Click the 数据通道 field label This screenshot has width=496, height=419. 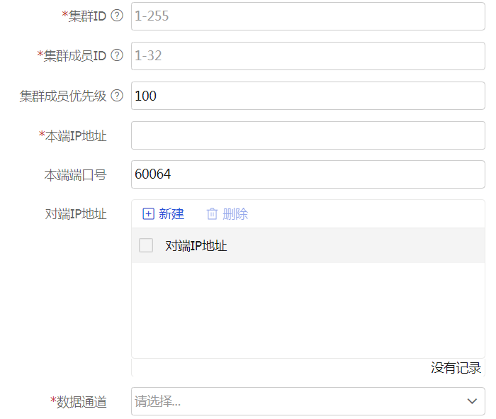point(81,402)
